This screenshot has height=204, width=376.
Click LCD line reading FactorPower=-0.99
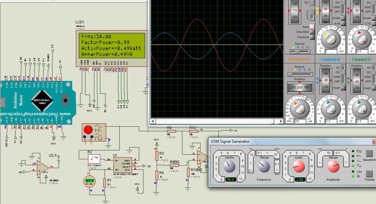105,42
